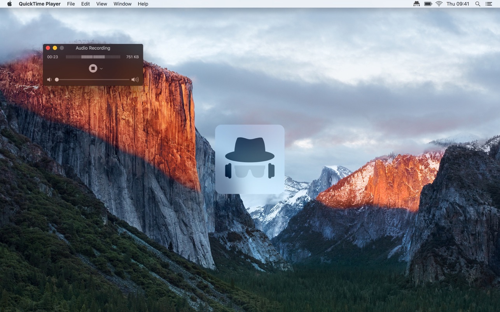Click the maximum volume speaker icon
The height and width of the screenshot is (312, 500).
click(x=135, y=80)
